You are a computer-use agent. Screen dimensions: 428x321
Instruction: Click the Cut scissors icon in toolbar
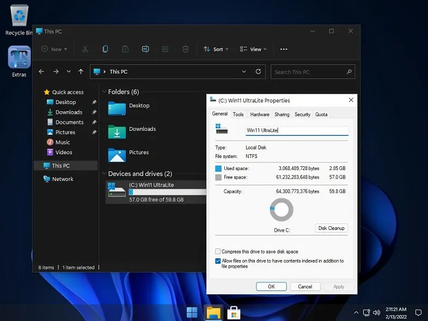[x=85, y=49]
